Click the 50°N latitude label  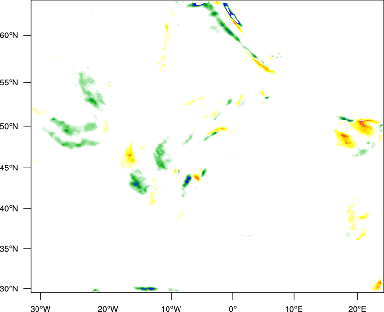(x=9, y=126)
